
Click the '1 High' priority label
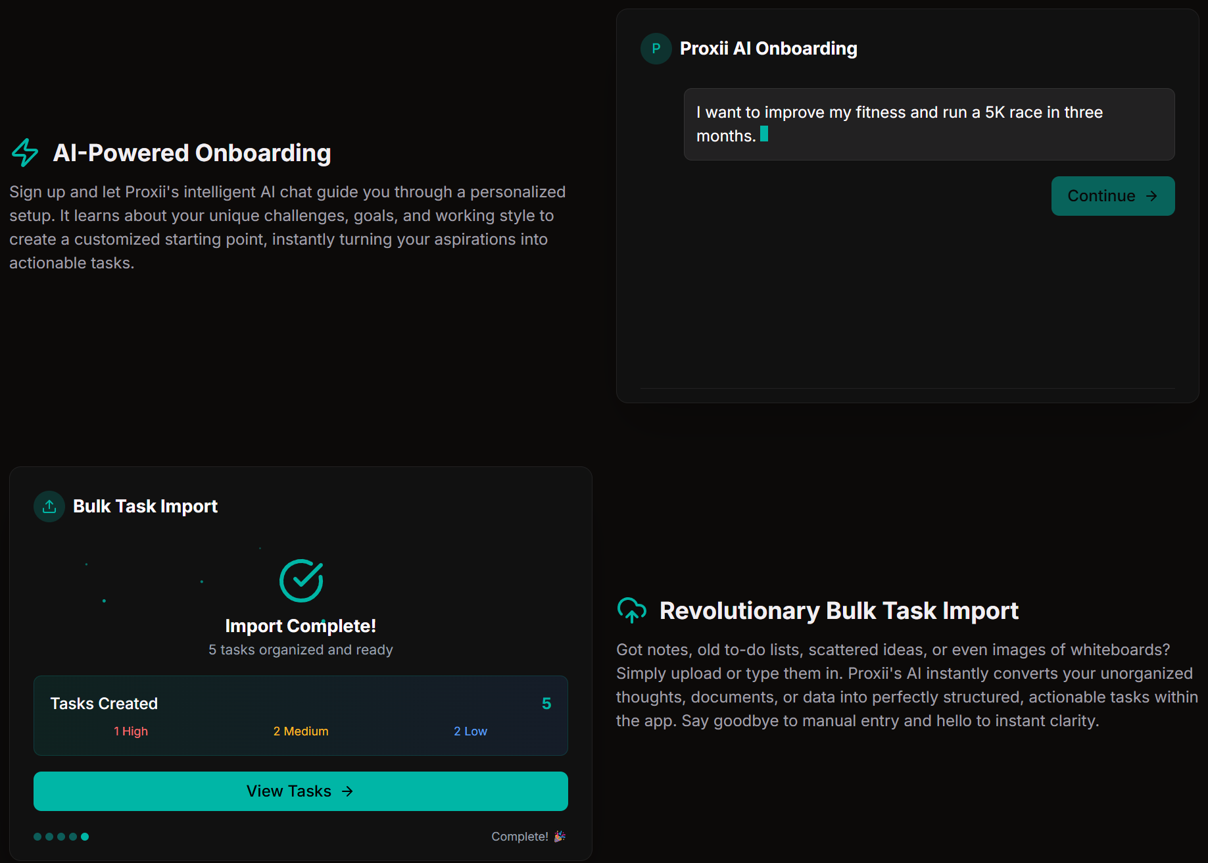tap(131, 731)
